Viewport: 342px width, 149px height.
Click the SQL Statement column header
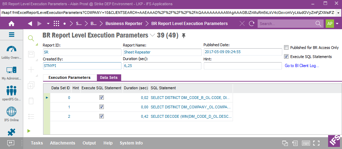191,88
